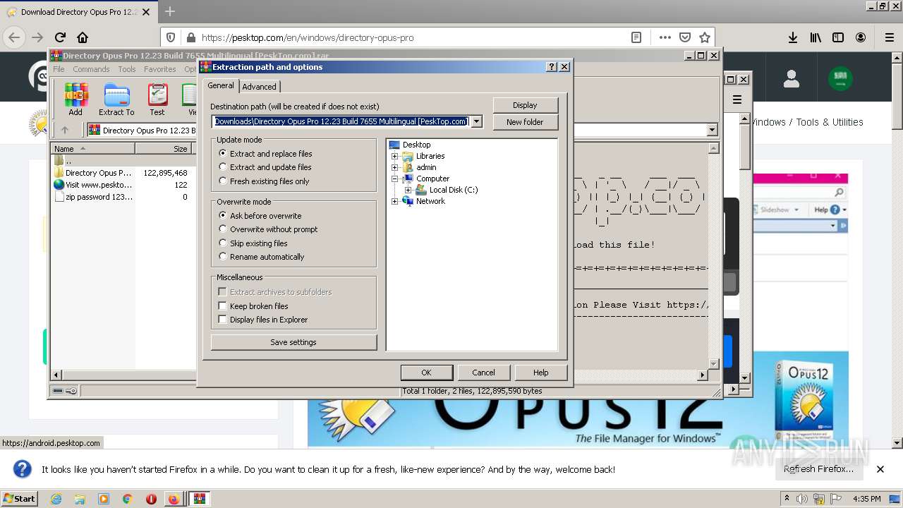This screenshot has width=903, height=508.
Task: Click OK to start extraction
Action: click(x=426, y=373)
